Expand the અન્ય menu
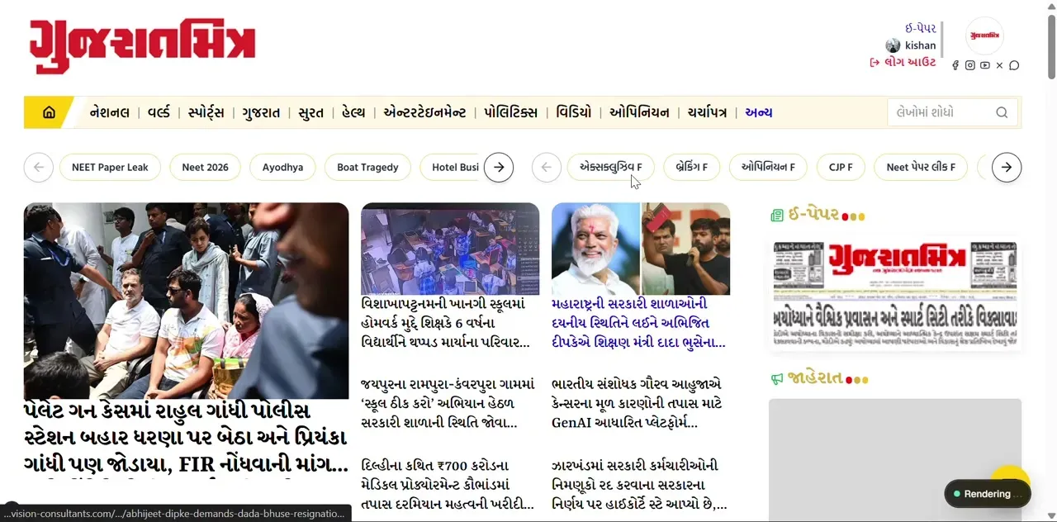The width and height of the screenshot is (1057, 522). 759,112
